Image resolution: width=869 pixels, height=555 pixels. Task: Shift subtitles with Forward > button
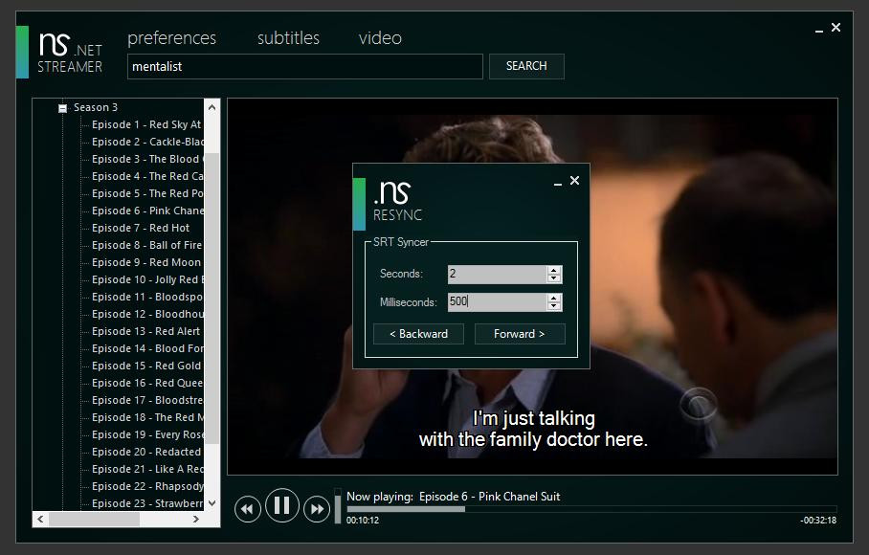pyautogui.click(x=520, y=334)
